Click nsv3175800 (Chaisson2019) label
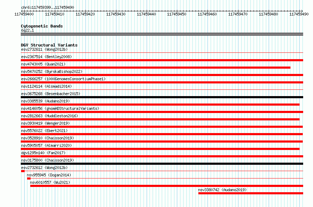Screen dimensions: 313x207 click(47, 160)
